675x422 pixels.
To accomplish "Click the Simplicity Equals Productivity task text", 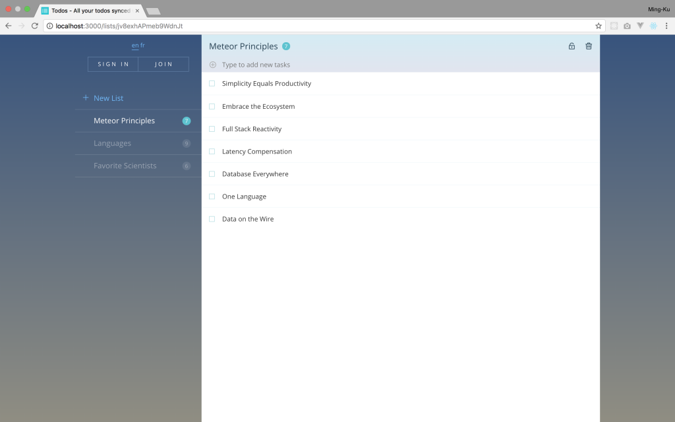I will coord(266,84).
